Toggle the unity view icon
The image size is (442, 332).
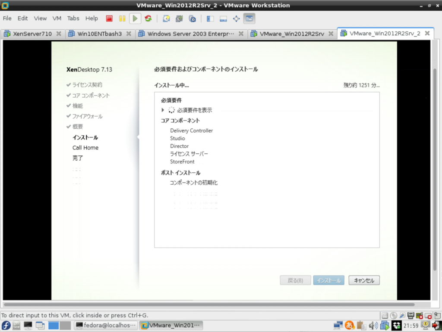(249, 19)
